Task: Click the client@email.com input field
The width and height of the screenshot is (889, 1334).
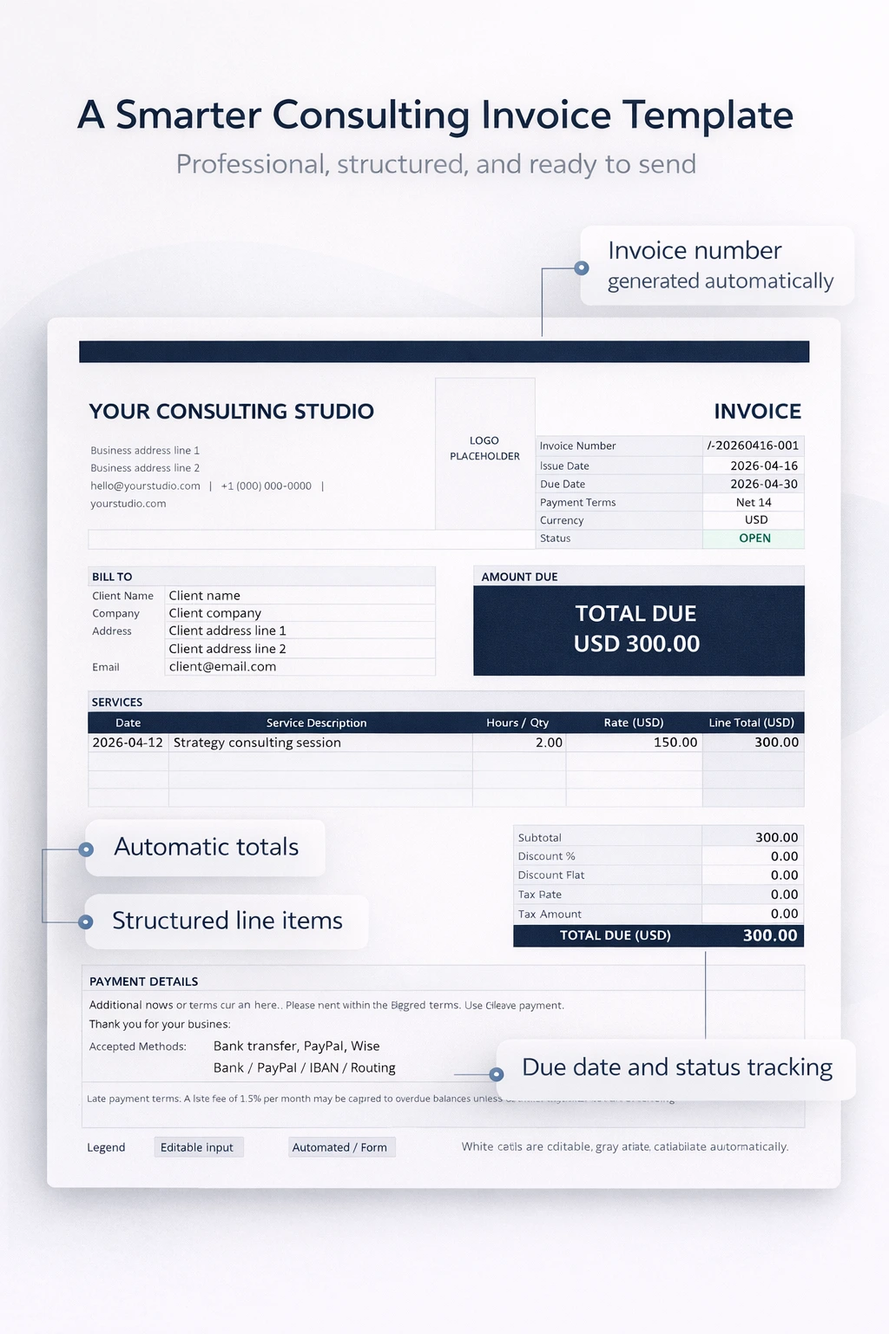Action: pyautogui.click(x=300, y=666)
